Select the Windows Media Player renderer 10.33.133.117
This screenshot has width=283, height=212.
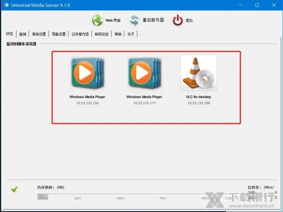click(x=144, y=73)
